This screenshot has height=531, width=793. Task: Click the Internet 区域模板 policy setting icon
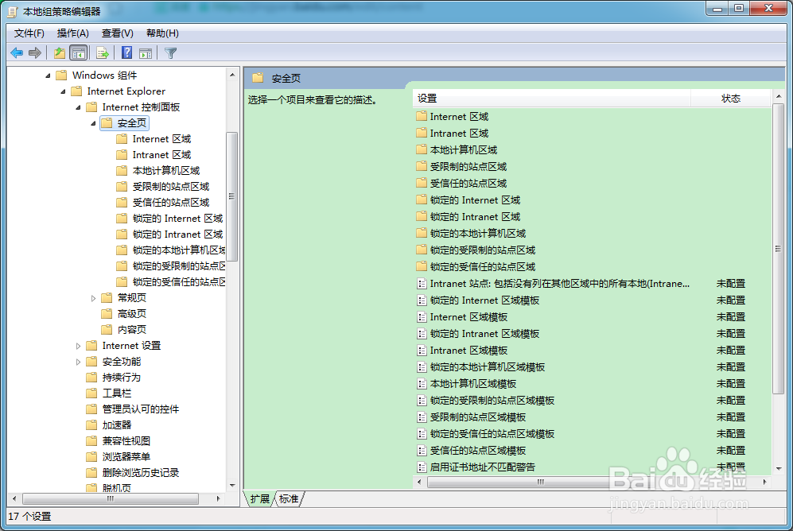(x=422, y=317)
